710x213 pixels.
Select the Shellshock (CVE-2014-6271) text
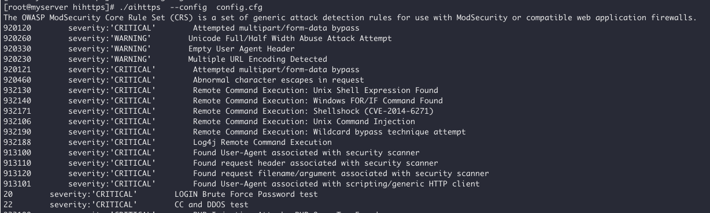374,111
